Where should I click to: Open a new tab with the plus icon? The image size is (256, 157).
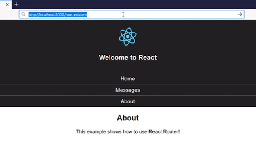point(16,4)
